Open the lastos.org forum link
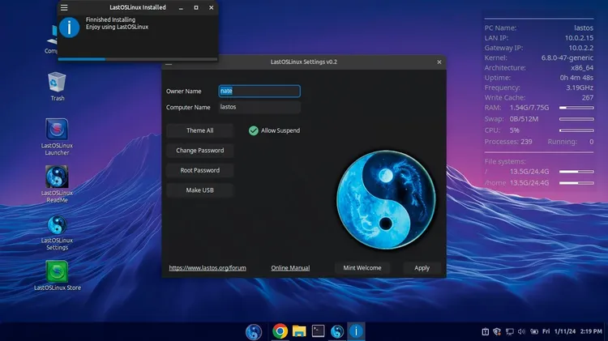Viewport: 608px width, 341px height. coord(208,268)
